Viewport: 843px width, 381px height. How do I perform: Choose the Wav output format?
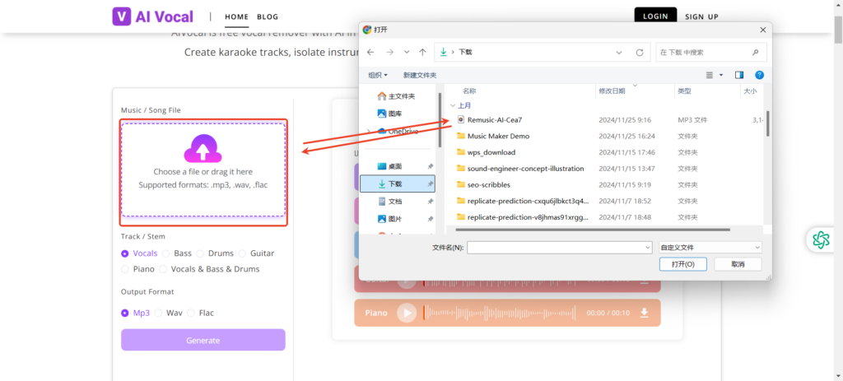pyautogui.click(x=159, y=313)
